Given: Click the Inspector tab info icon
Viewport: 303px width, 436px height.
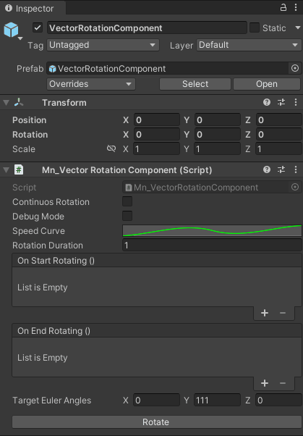Looking at the screenshot, I should click(x=9, y=8).
